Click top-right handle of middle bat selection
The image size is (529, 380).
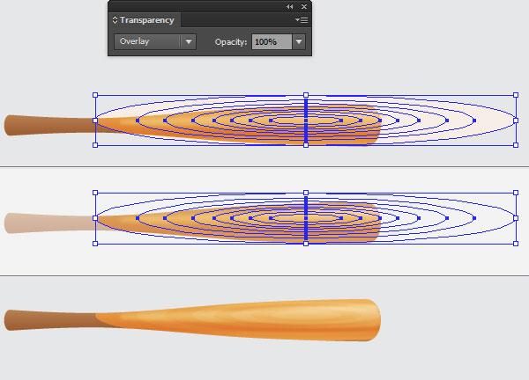pyautogui.click(x=516, y=193)
